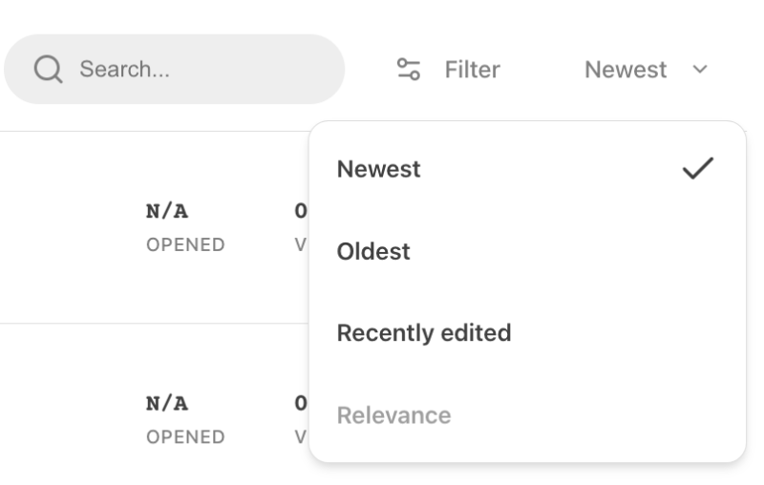Image resolution: width=764 pixels, height=485 pixels.
Task: Click OPENED label in first row
Action: click(x=185, y=244)
